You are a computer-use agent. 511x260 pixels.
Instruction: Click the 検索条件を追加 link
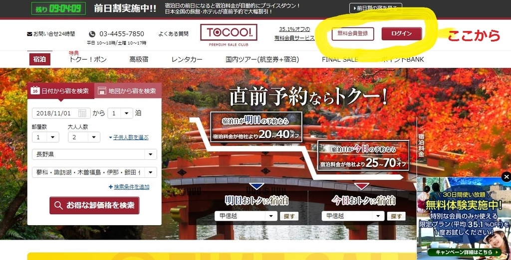click(x=132, y=187)
